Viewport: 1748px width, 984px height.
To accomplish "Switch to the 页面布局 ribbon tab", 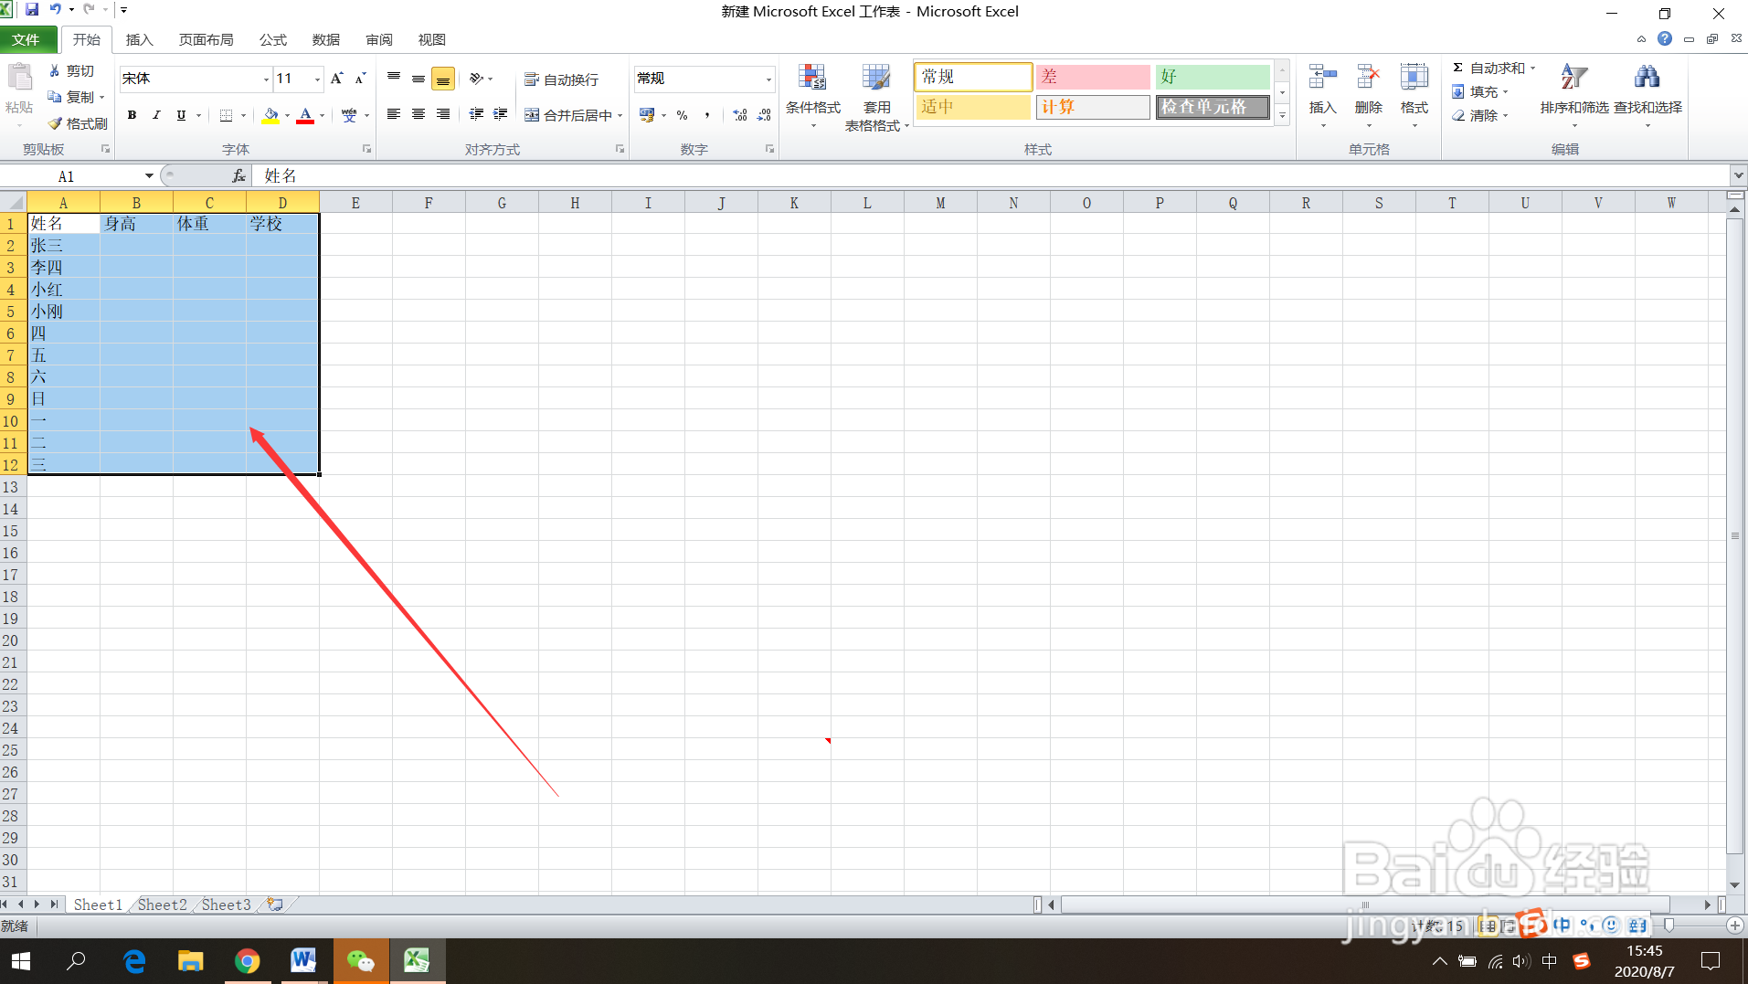I will coord(207,39).
